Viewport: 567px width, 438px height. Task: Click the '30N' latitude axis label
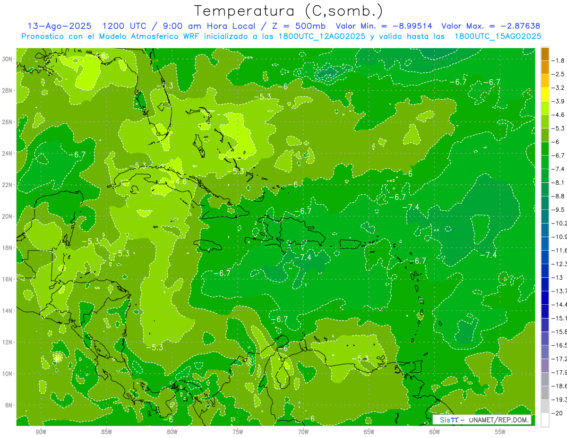[8, 59]
